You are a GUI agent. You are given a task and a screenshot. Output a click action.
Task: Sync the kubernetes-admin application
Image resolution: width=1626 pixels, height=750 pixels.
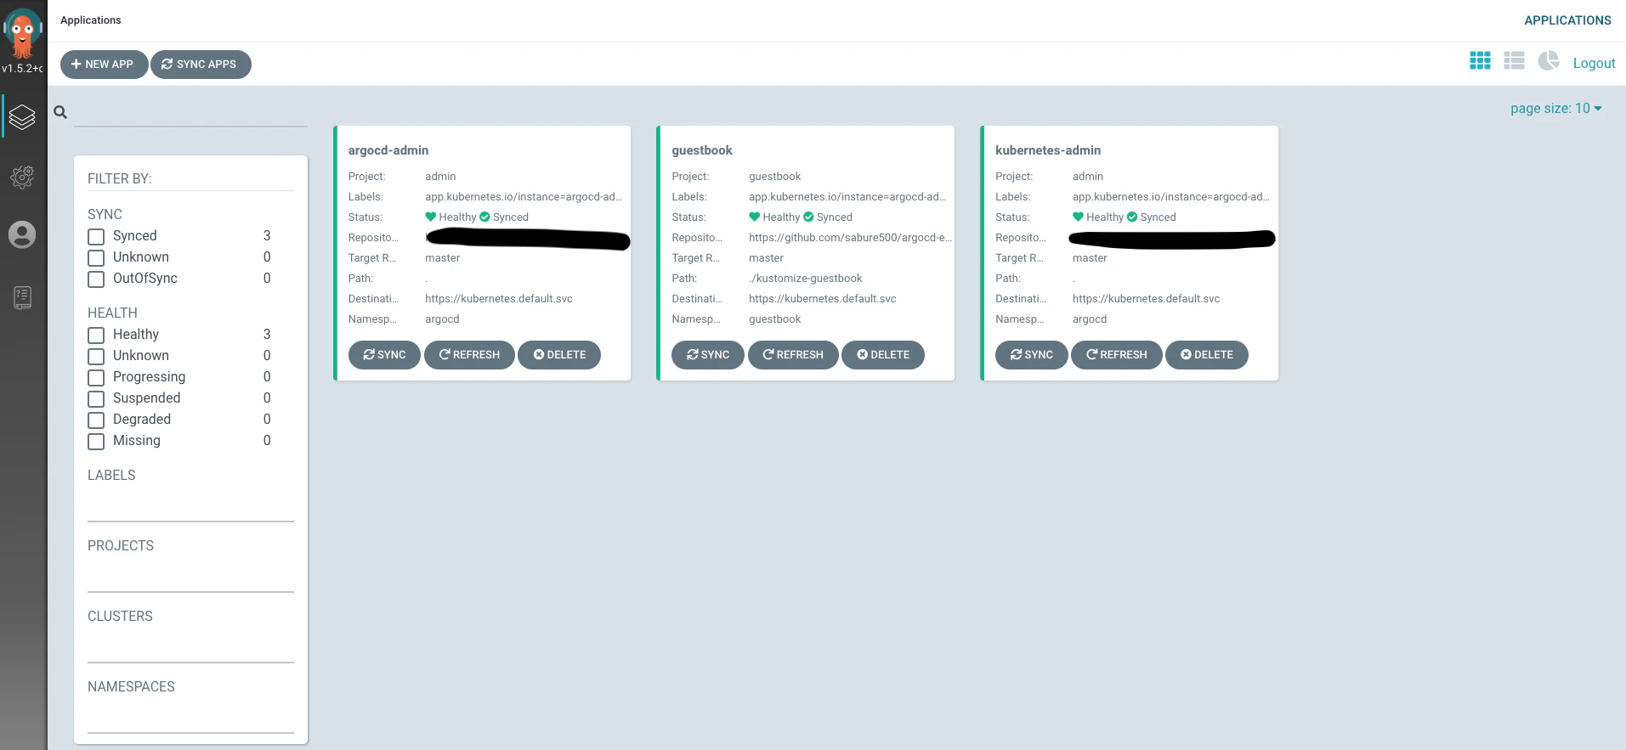click(x=1032, y=355)
